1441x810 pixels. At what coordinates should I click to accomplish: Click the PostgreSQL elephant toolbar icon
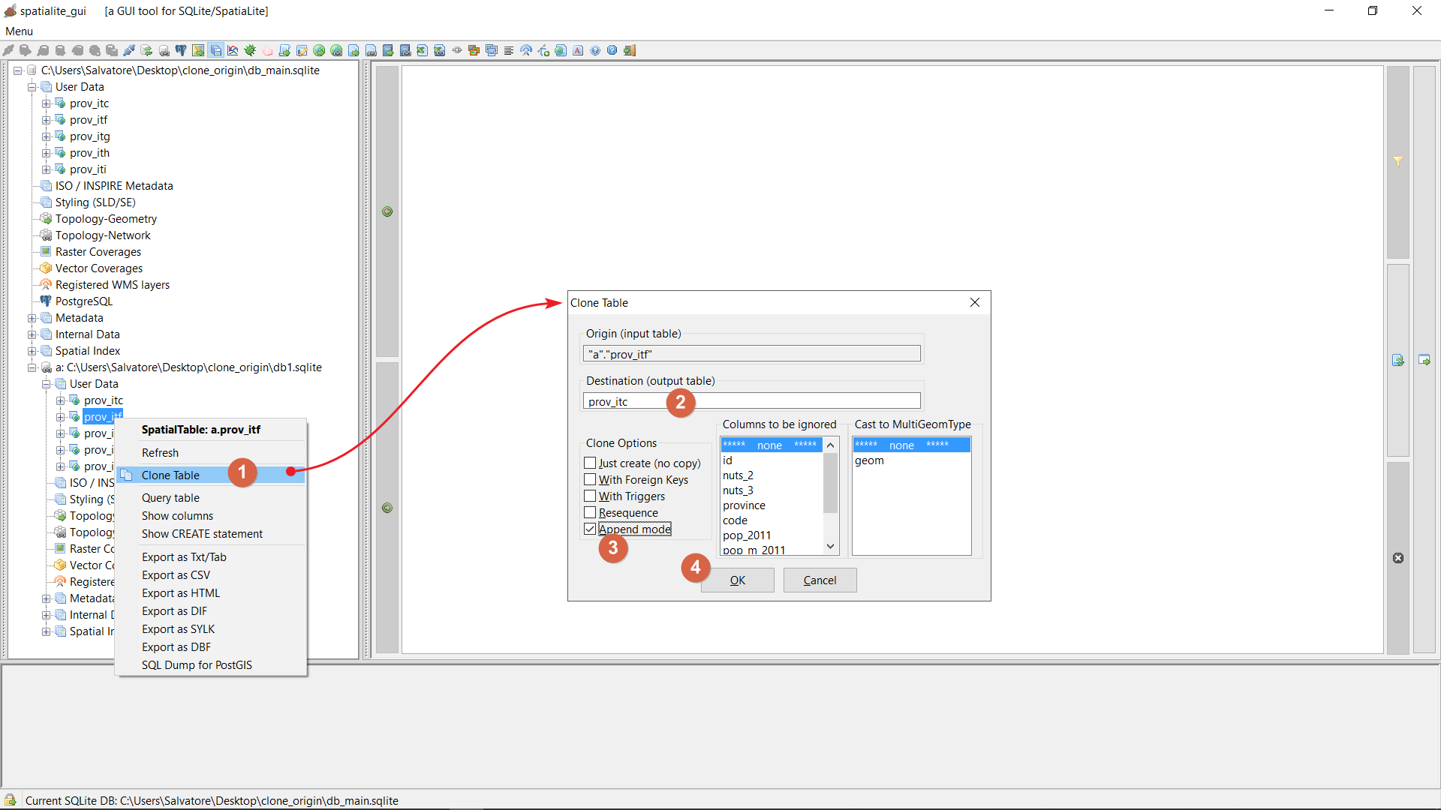click(181, 50)
